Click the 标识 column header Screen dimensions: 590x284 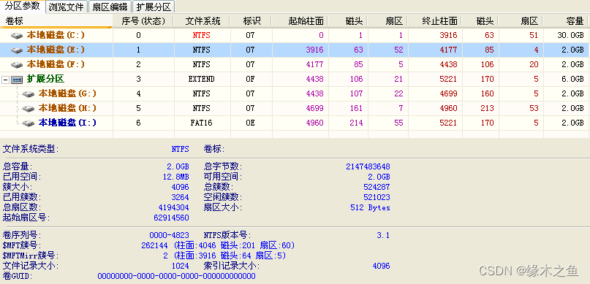pos(251,21)
